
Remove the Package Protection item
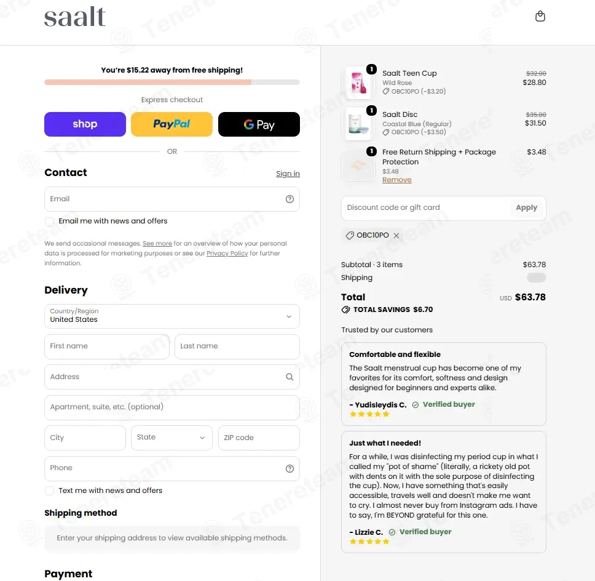[x=396, y=180]
